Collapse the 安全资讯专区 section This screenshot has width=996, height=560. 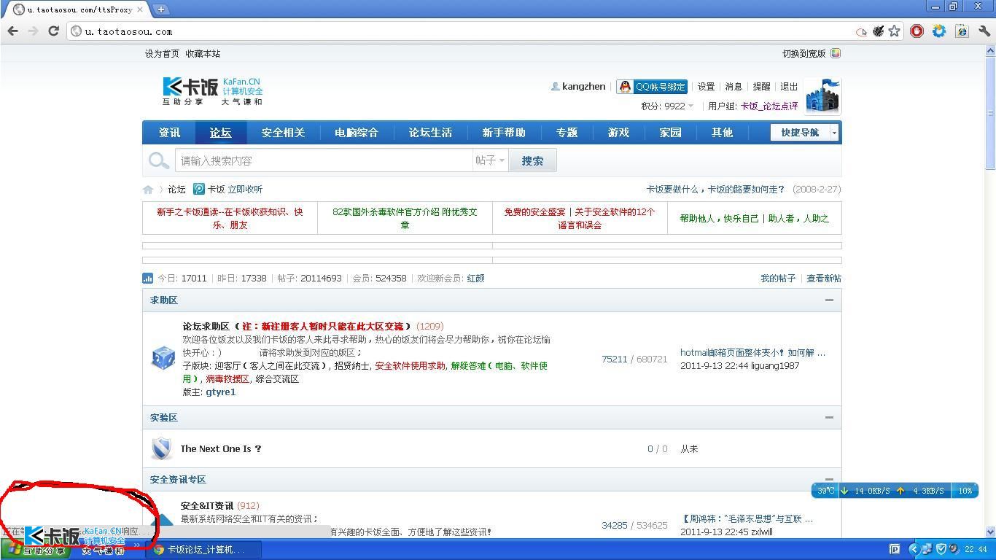[829, 479]
